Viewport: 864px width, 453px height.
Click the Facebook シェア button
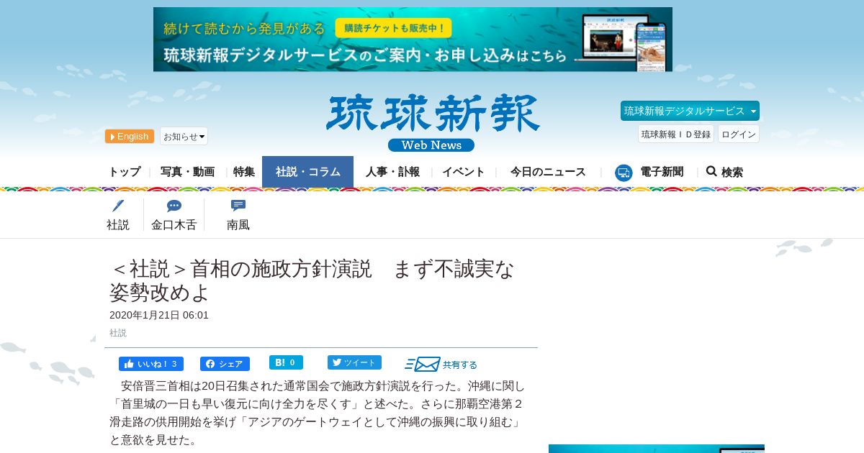pyautogui.click(x=225, y=364)
